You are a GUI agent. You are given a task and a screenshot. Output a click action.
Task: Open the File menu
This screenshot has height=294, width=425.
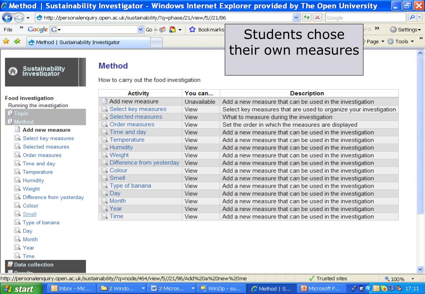8,29
